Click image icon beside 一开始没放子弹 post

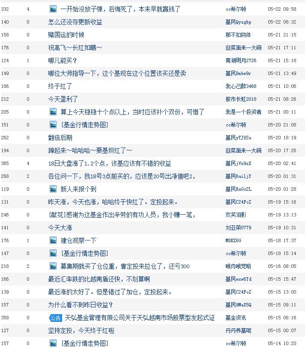coord(53,9)
